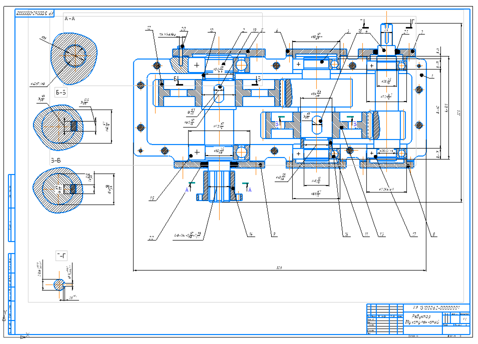
Task: Click the title block name Редуктор двухступенчатый
Action: coord(423,319)
